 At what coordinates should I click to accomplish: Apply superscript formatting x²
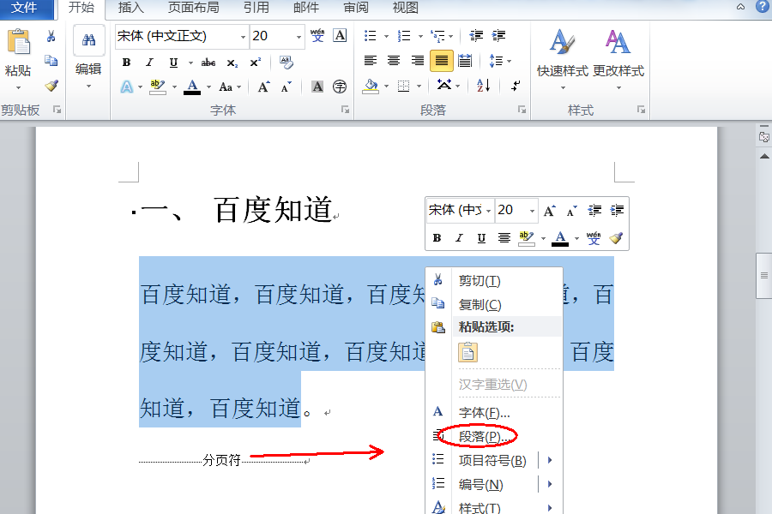255,63
